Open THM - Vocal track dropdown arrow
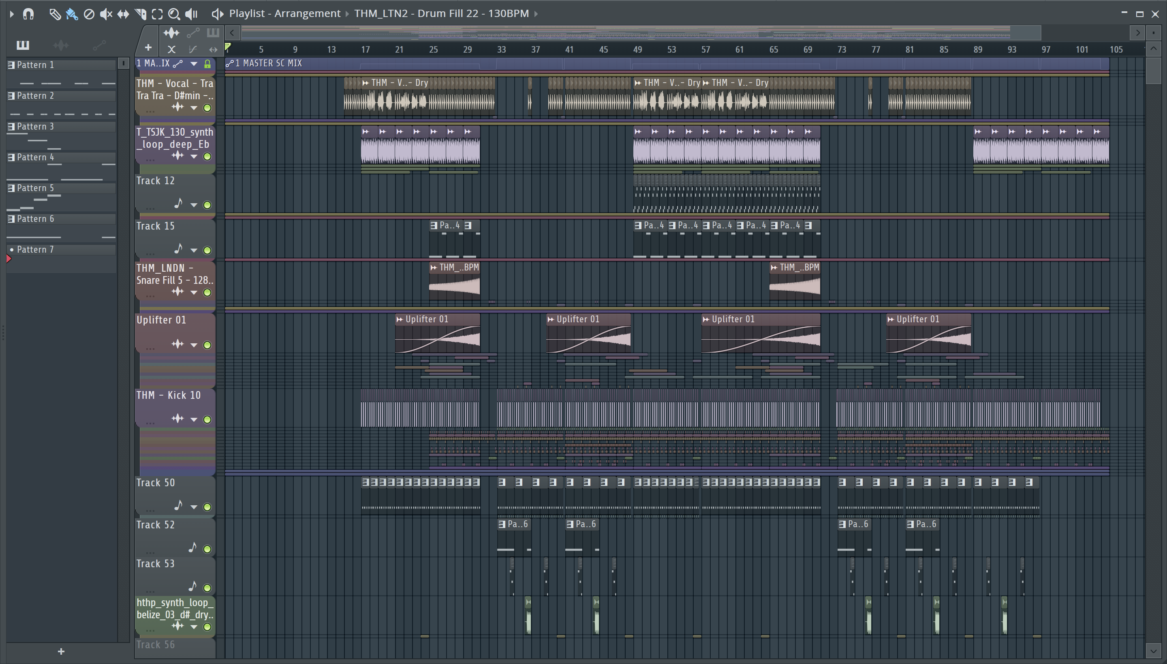 pos(194,108)
